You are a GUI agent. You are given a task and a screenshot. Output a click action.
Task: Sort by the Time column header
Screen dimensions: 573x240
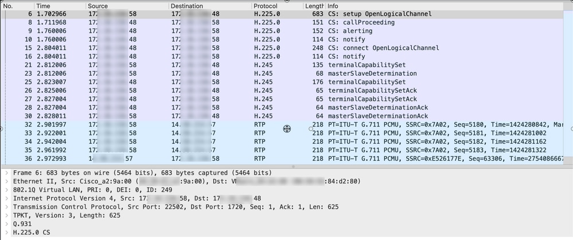pyautogui.click(x=60, y=6)
